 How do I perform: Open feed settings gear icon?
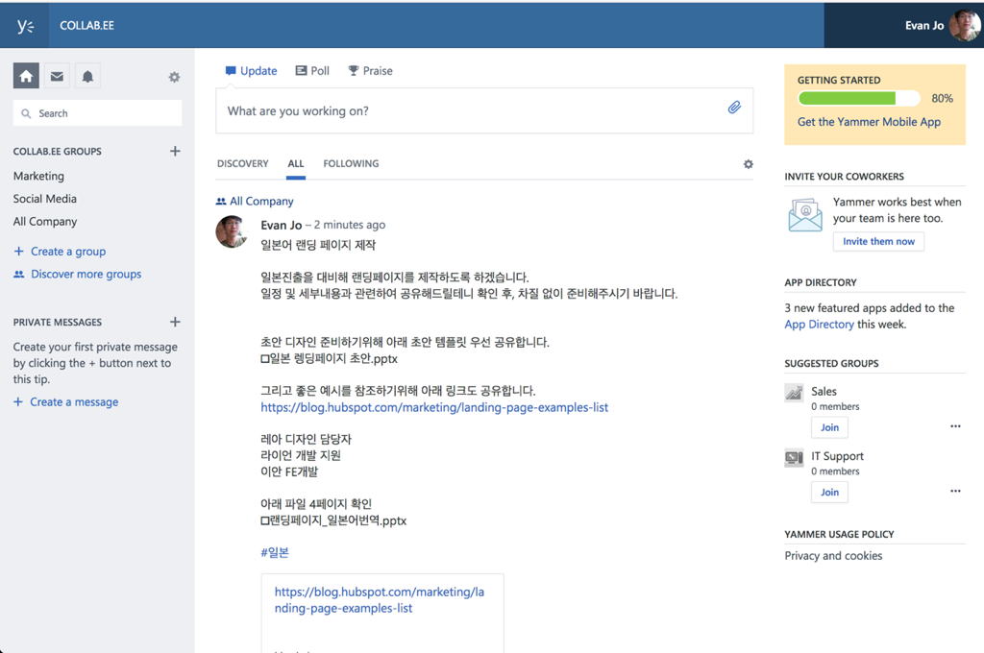pyautogui.click(x=749, y=164)
